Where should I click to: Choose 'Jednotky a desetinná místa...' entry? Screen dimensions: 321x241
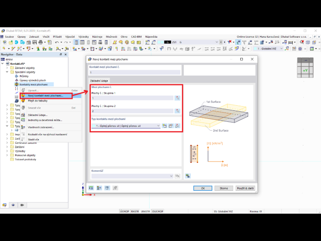coord(45,120)
